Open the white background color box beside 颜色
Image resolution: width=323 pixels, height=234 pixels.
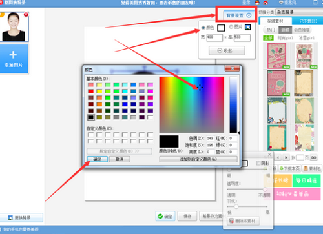pos(221,28)
